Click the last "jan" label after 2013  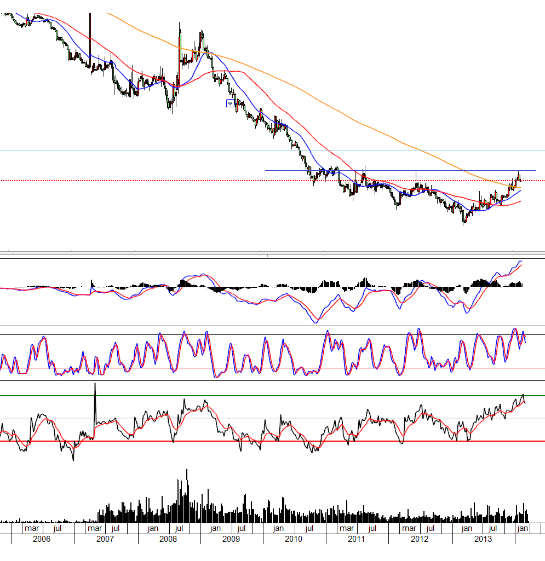click(x=523, y=528)
